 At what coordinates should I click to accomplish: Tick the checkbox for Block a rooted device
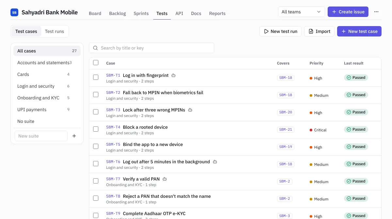click(x=96, y=129)
